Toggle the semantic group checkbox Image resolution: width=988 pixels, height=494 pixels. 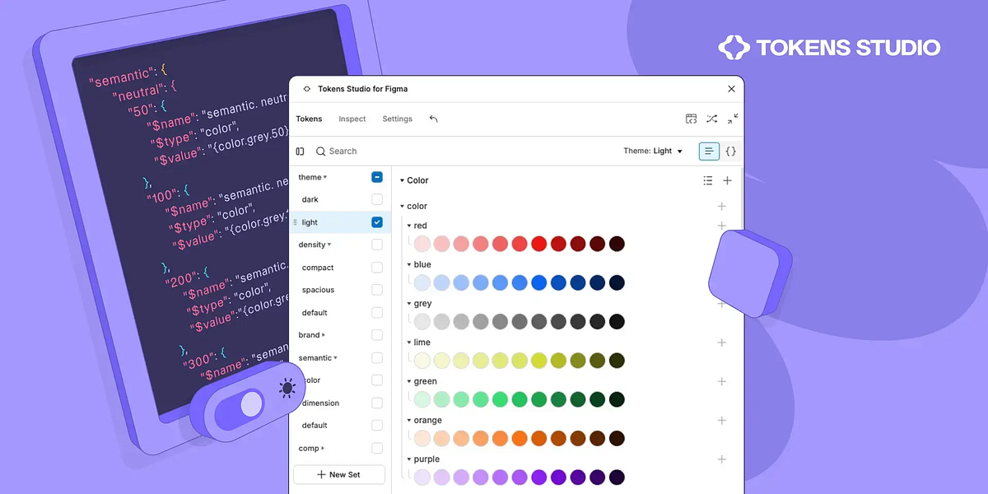[x=377, y=358]
